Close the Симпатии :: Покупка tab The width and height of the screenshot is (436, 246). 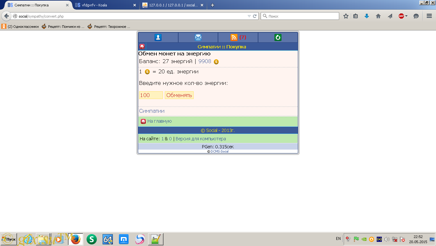pyautogui.click(x=67, y=5)
